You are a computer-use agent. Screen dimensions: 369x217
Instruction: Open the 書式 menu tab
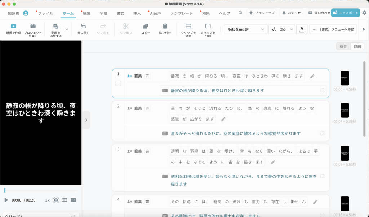120,13
